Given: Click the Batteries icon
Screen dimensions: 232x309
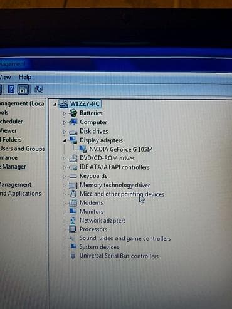Looking at the screenshot, I should coord(73,113).
